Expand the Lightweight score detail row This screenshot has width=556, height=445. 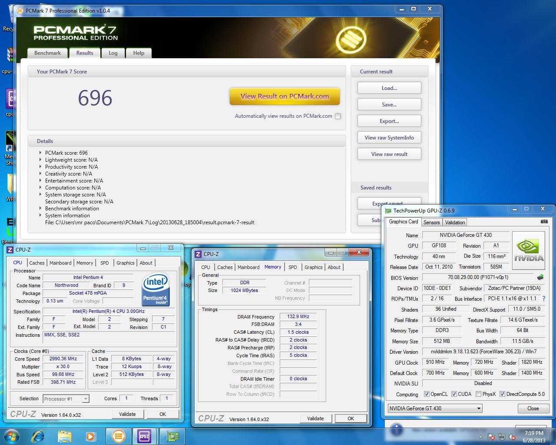[40, 160]
